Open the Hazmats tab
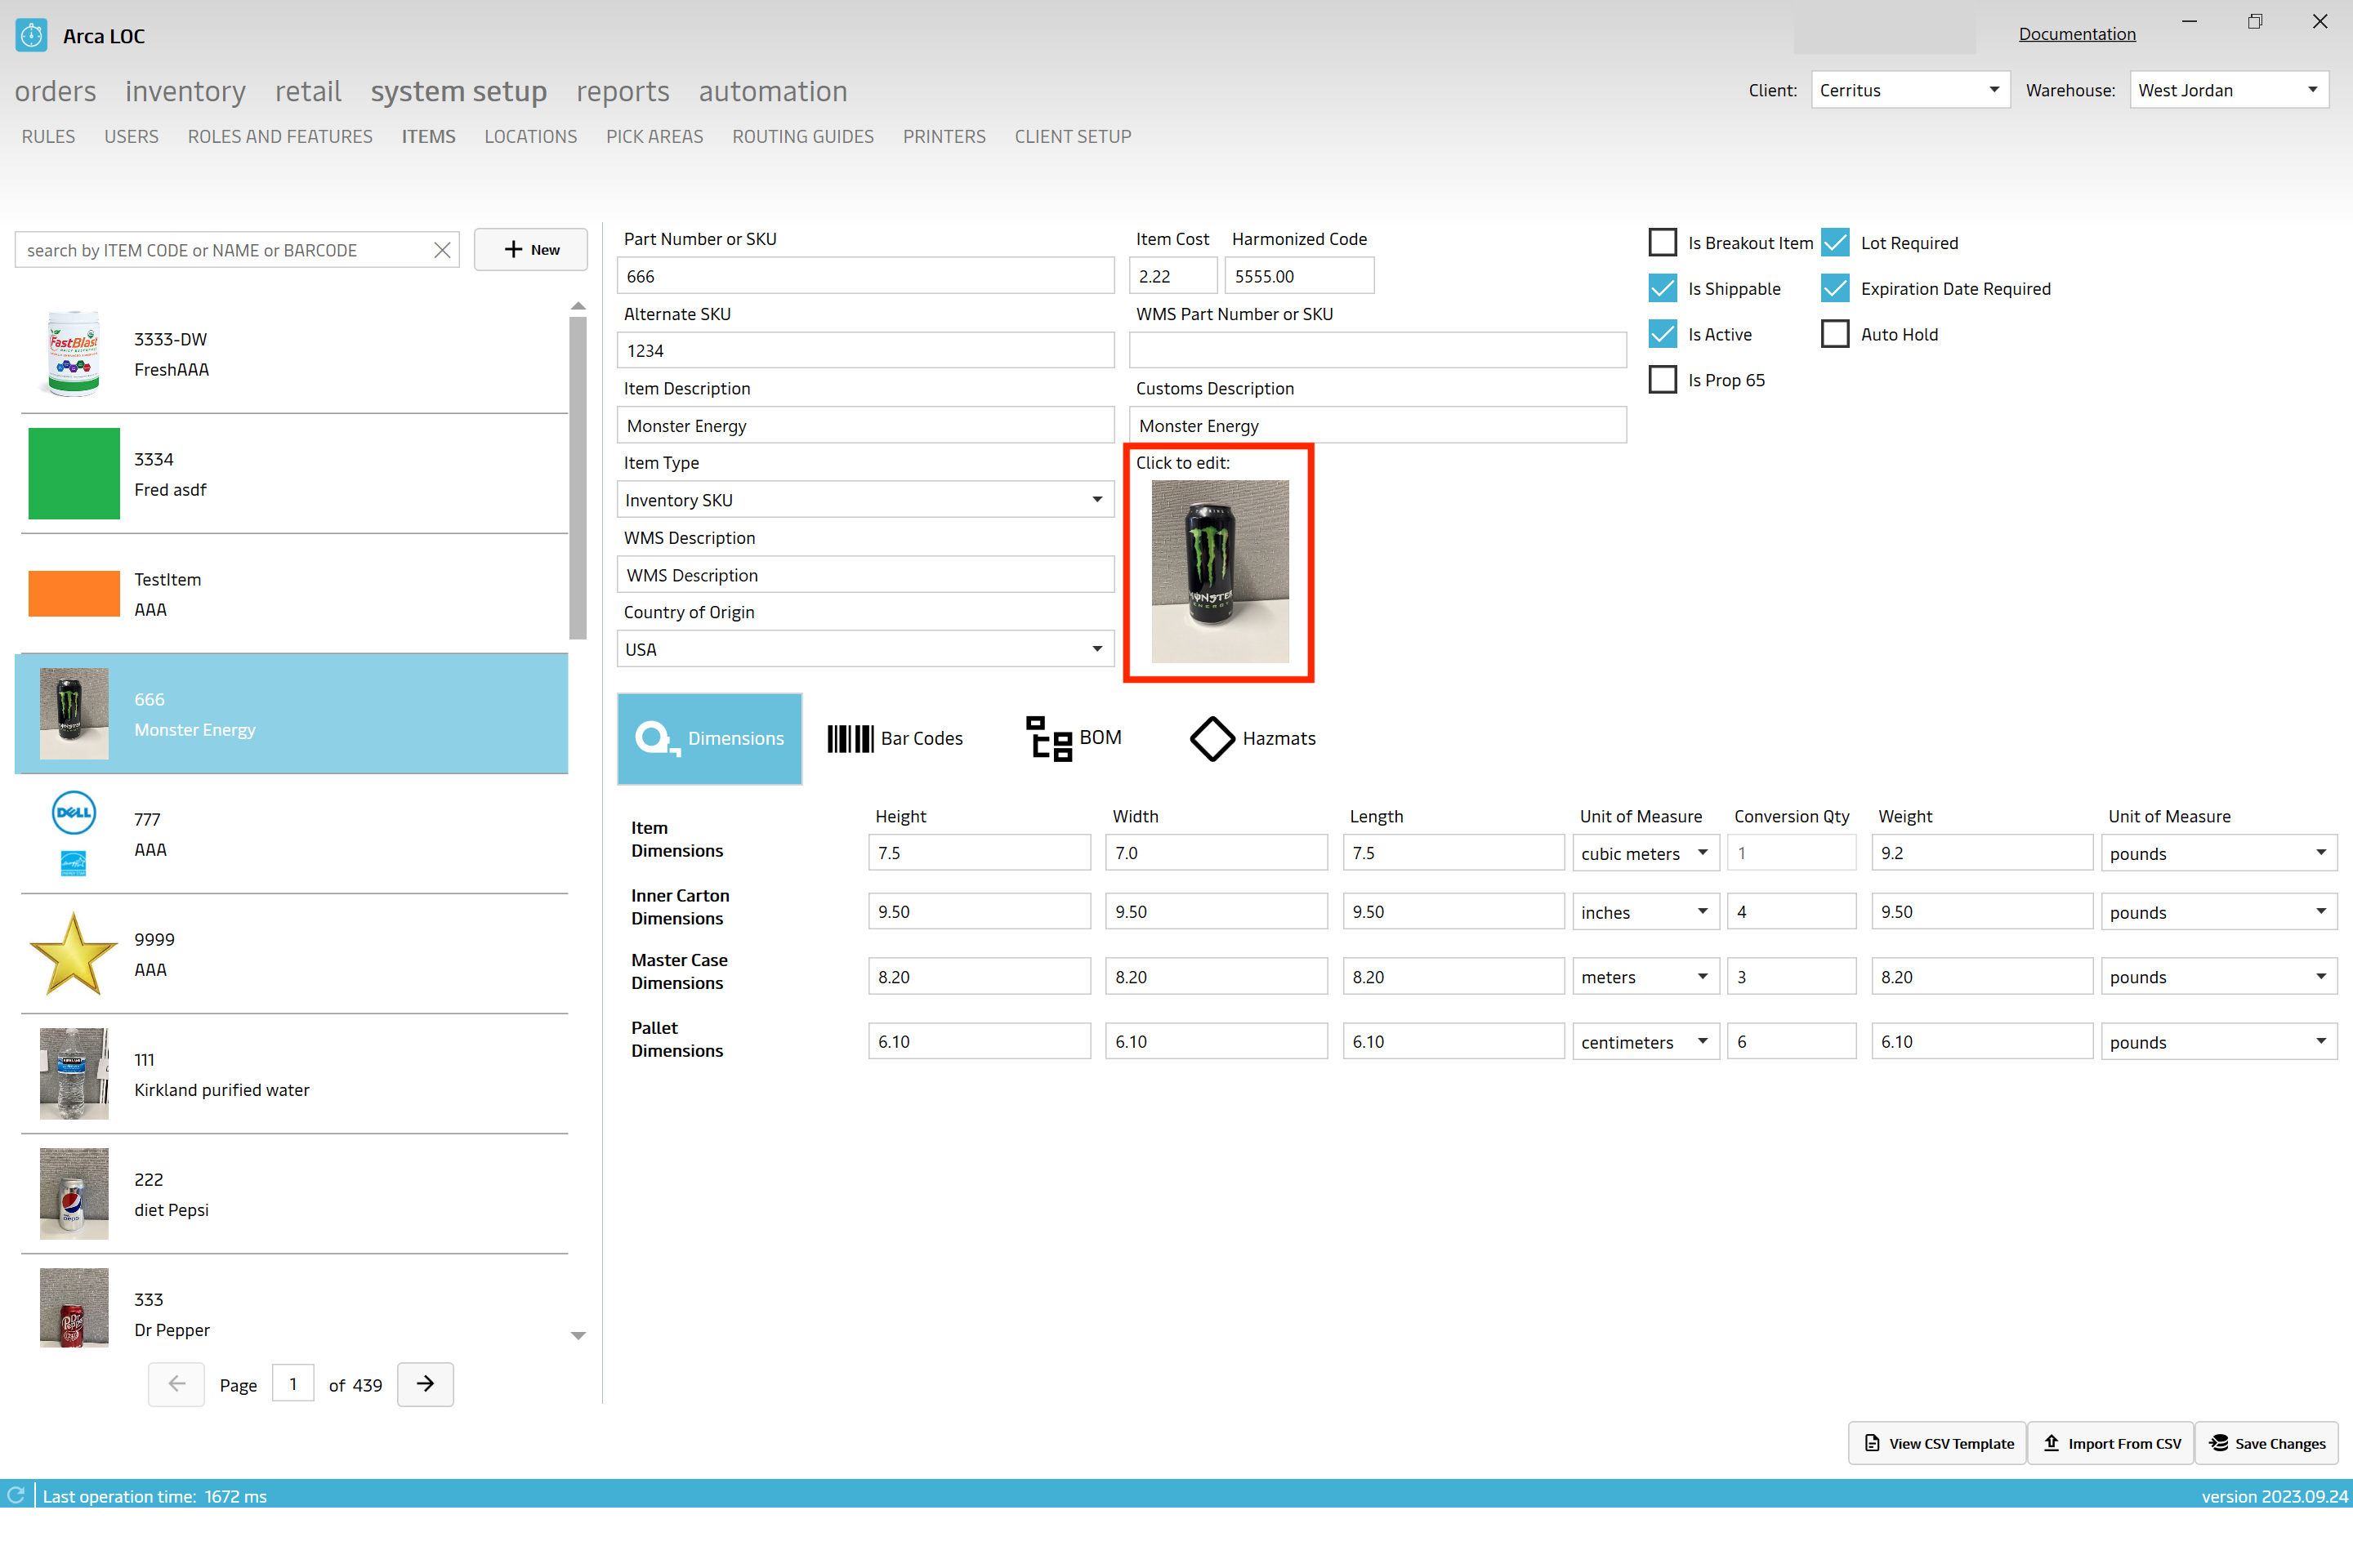The width and height of the screenshot is (2353, 1568). pos(1252,738)
